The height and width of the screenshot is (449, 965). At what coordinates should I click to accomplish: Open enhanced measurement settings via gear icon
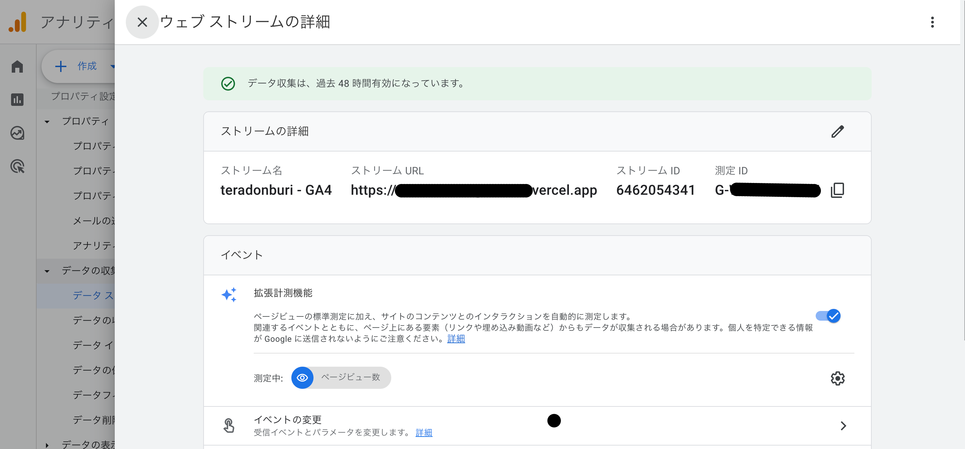coord(838,378)
